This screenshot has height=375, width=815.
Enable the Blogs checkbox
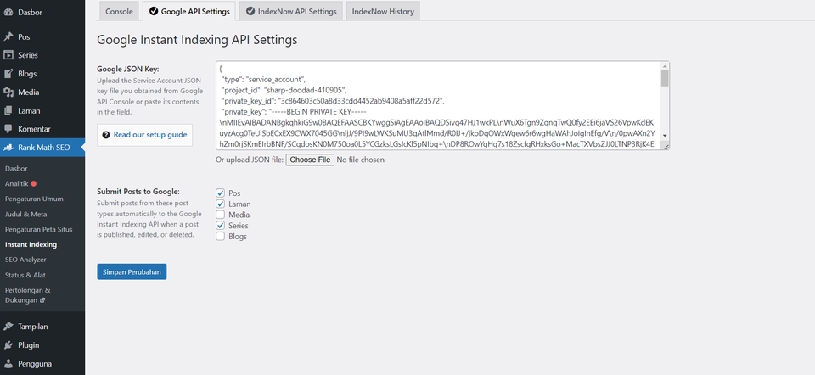click(221, 237)
